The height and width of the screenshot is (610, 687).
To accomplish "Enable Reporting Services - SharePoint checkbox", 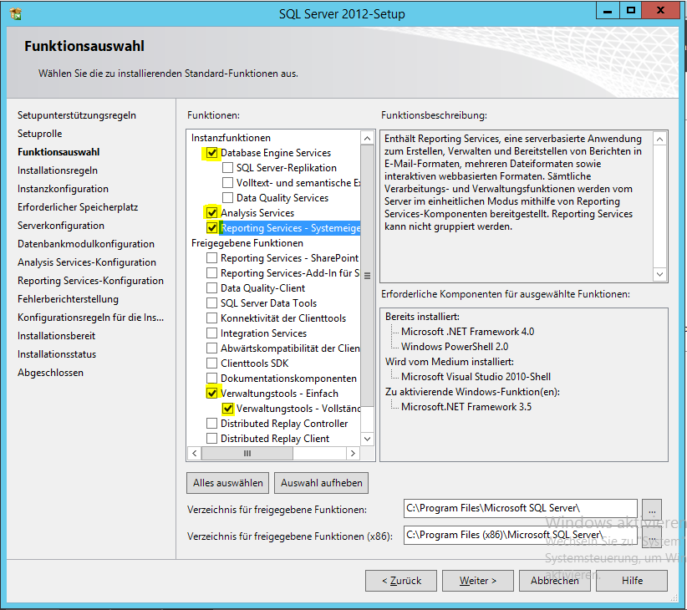I will point(212,258).
